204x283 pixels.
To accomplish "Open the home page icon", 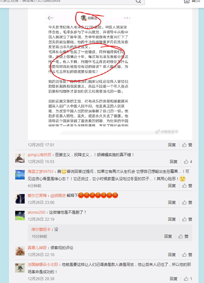I will click(x=187, y=1).
